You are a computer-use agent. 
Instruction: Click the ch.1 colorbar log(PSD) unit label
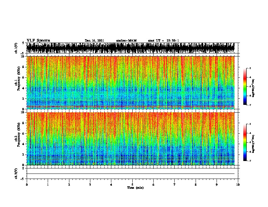[x=253, y=88]
